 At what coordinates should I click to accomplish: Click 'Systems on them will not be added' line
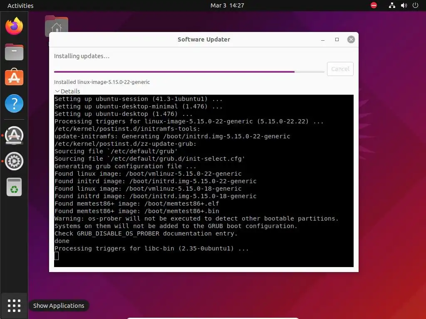176,226
